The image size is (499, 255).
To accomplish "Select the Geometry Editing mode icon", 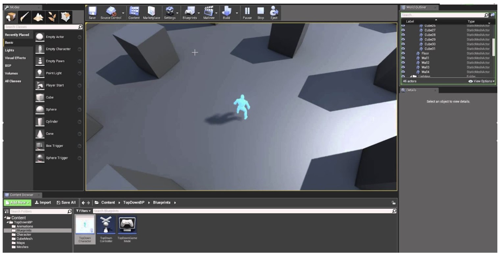I will pyautogui.click(x=65, y=17).
